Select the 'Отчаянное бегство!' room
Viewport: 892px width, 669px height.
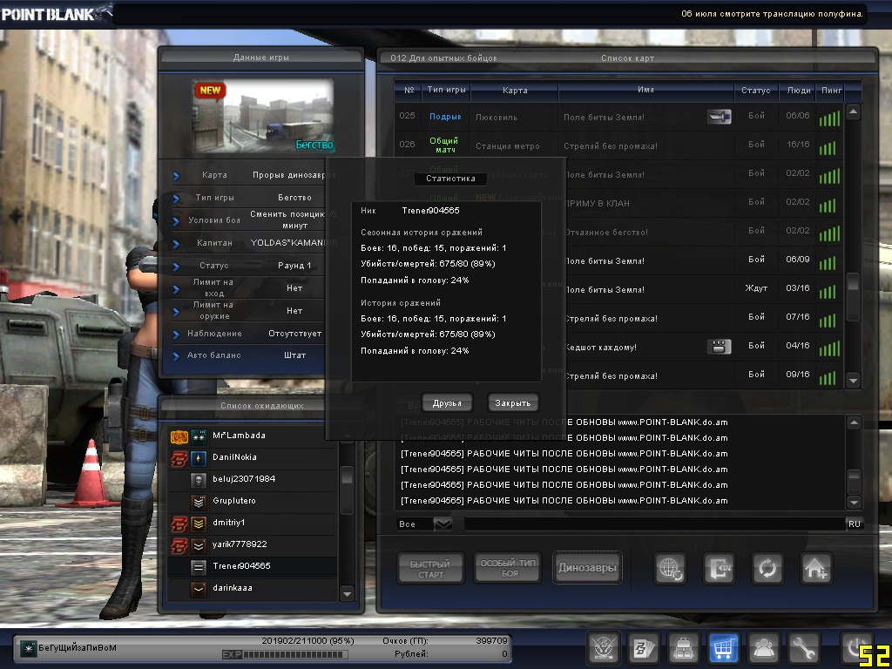click(x=606, y=232)
